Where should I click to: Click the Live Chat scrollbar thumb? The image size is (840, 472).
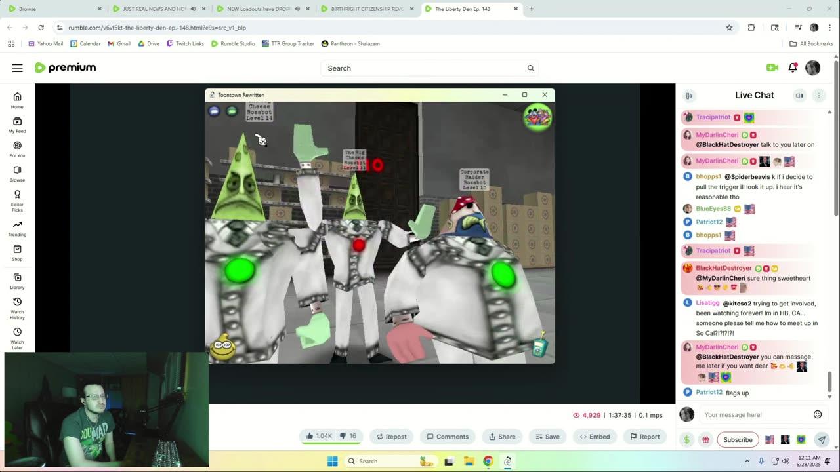point(829,381)
